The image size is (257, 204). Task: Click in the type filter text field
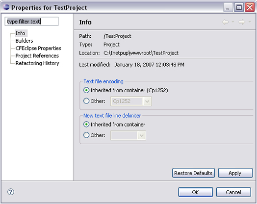31,21
